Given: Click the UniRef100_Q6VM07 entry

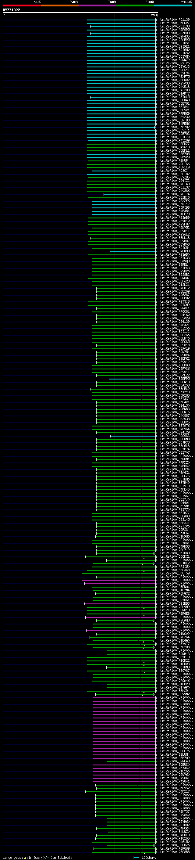Looking at the screenshot, I should coord(175,241).
